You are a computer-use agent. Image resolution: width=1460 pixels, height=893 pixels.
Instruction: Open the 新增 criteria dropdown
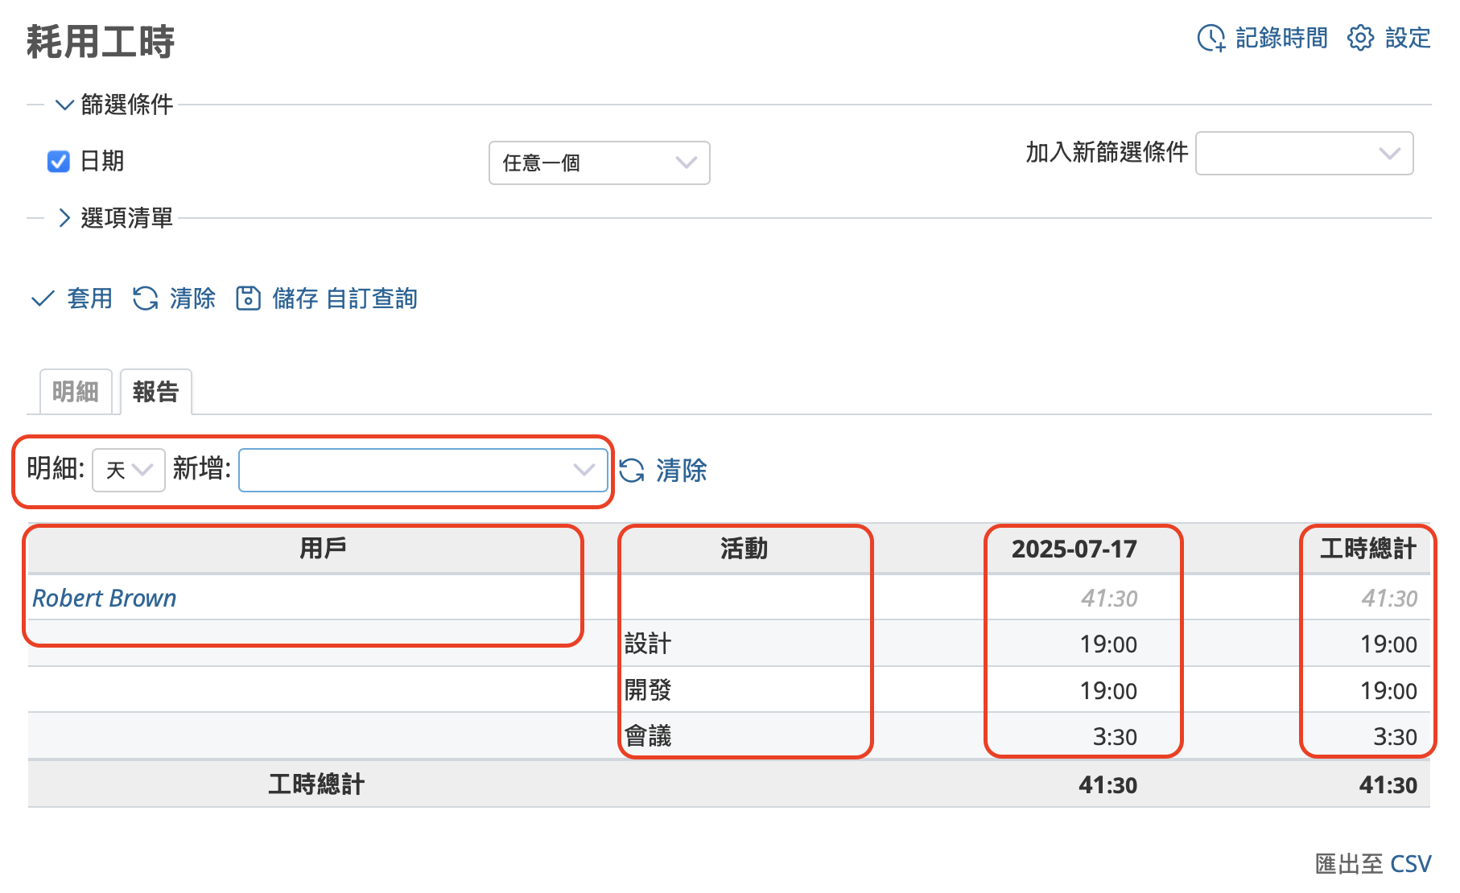tap(423, 471)
